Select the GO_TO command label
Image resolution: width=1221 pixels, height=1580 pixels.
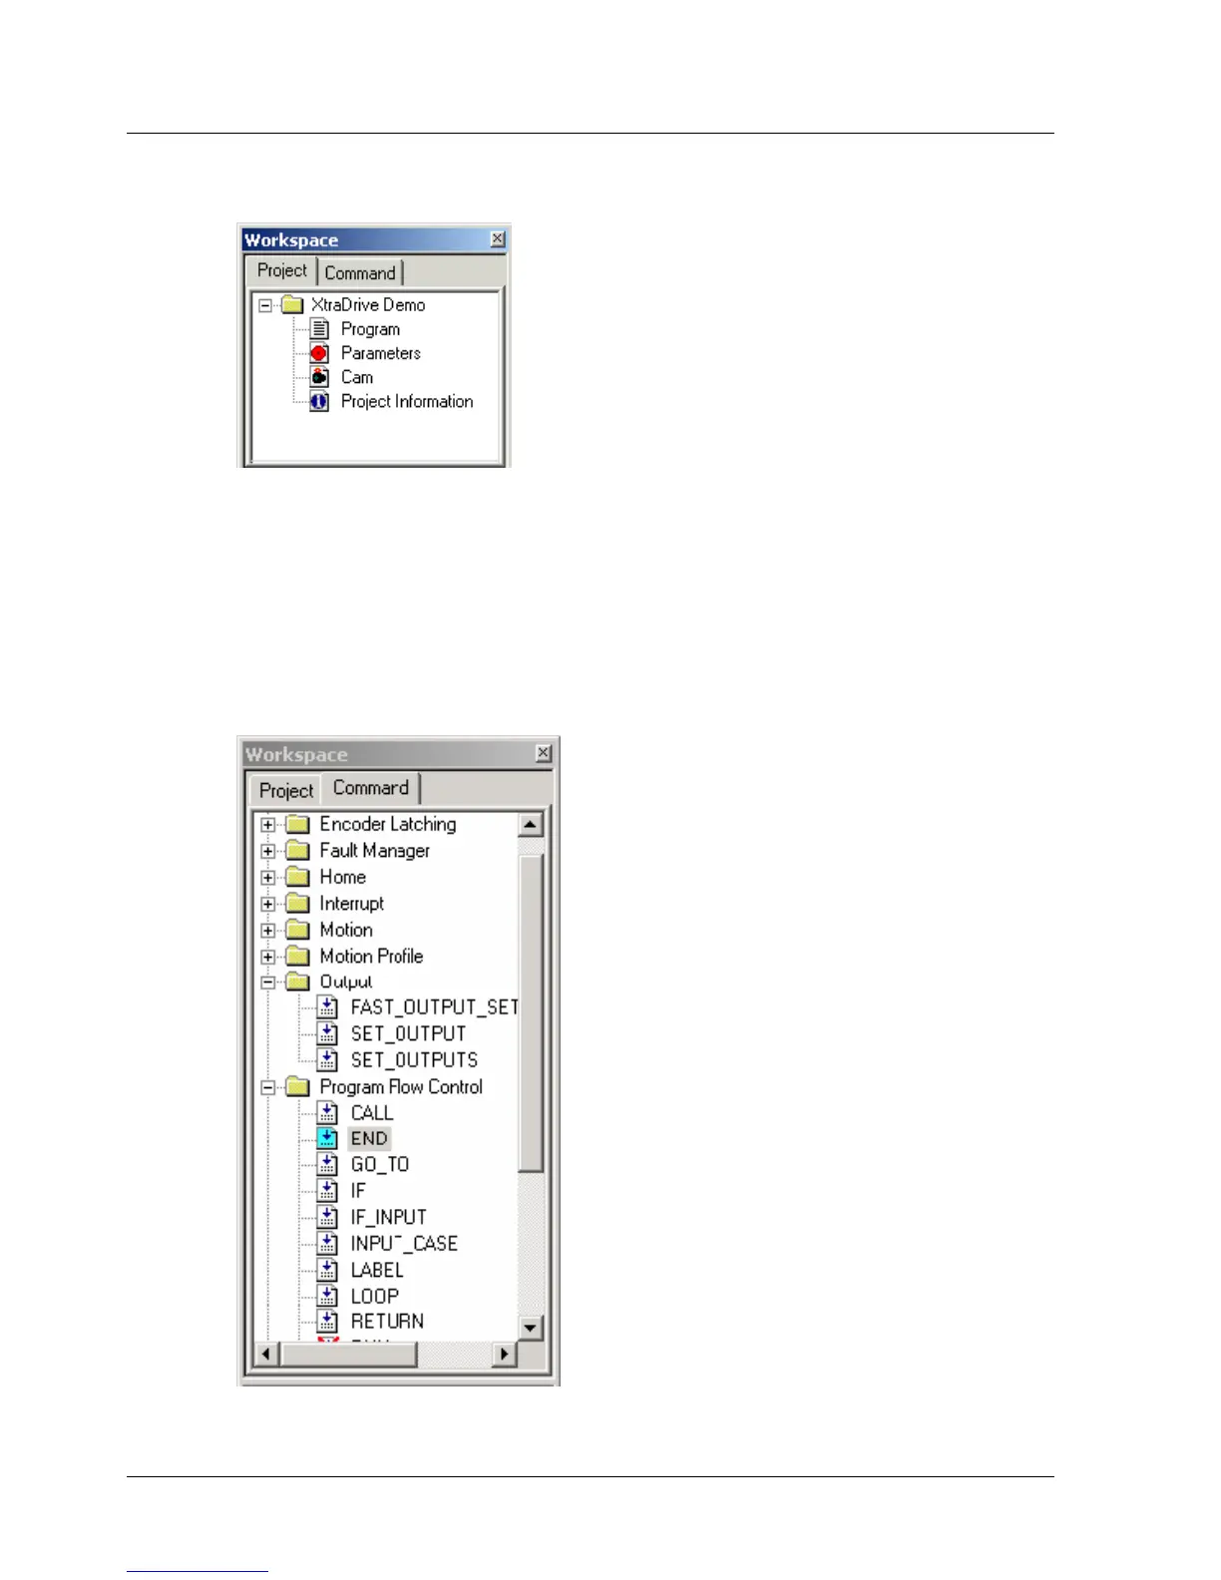tap(380, 1164)
